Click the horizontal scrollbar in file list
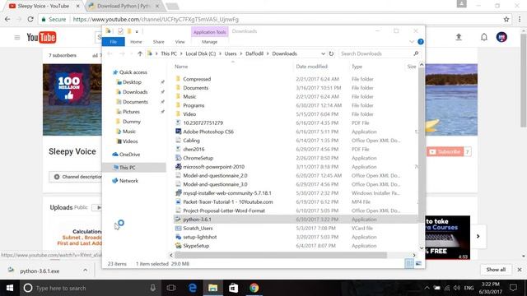 281,255
